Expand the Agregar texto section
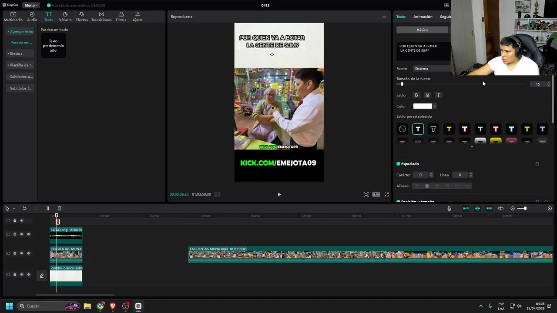 click(x=20, y=32)
